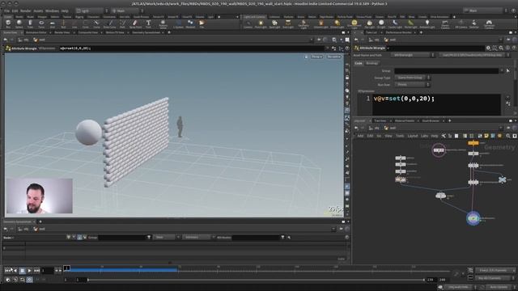Select the Tube shelf tool
This screenshot has height=291, width=518.
click(x=30, y=24)
